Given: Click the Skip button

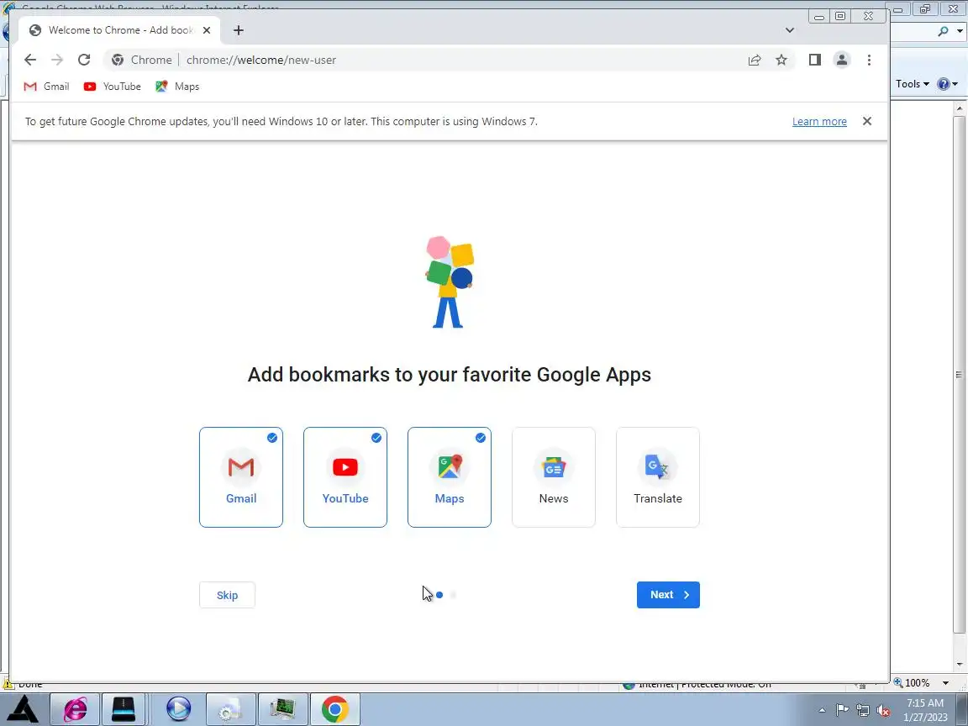Looking at the screenshot, I should (x=227, y=595).
